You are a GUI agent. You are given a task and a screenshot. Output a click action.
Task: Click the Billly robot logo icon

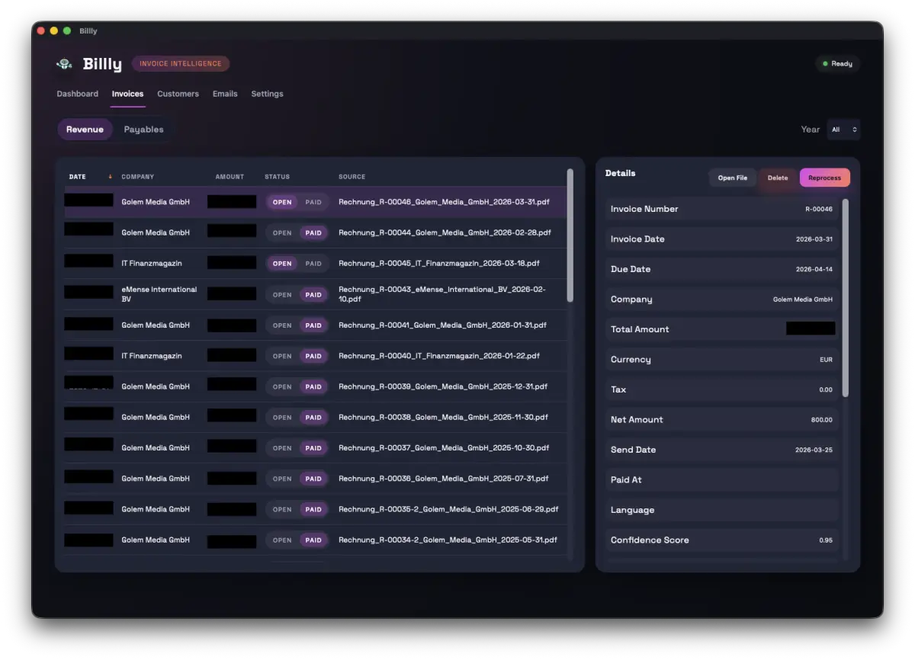point(64,64)
